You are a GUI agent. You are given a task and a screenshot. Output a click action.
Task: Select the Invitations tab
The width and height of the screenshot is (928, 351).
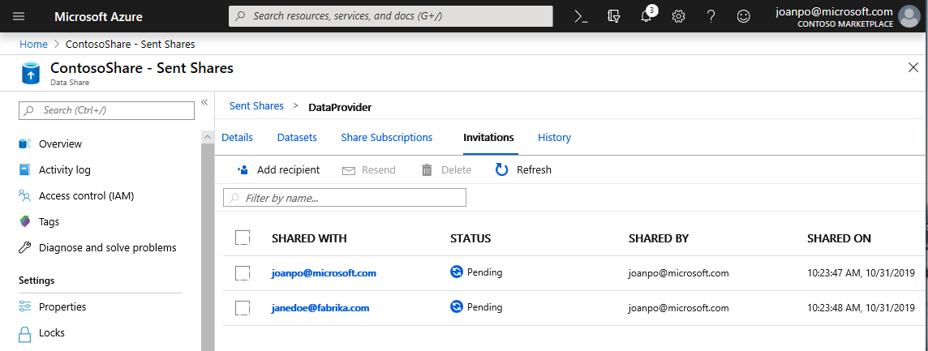click(488, 137)
